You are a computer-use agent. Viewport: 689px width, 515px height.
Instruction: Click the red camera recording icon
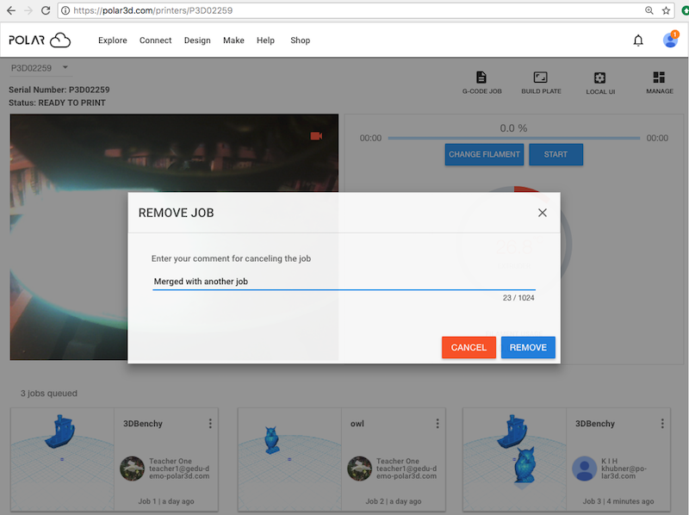point(316,136)
